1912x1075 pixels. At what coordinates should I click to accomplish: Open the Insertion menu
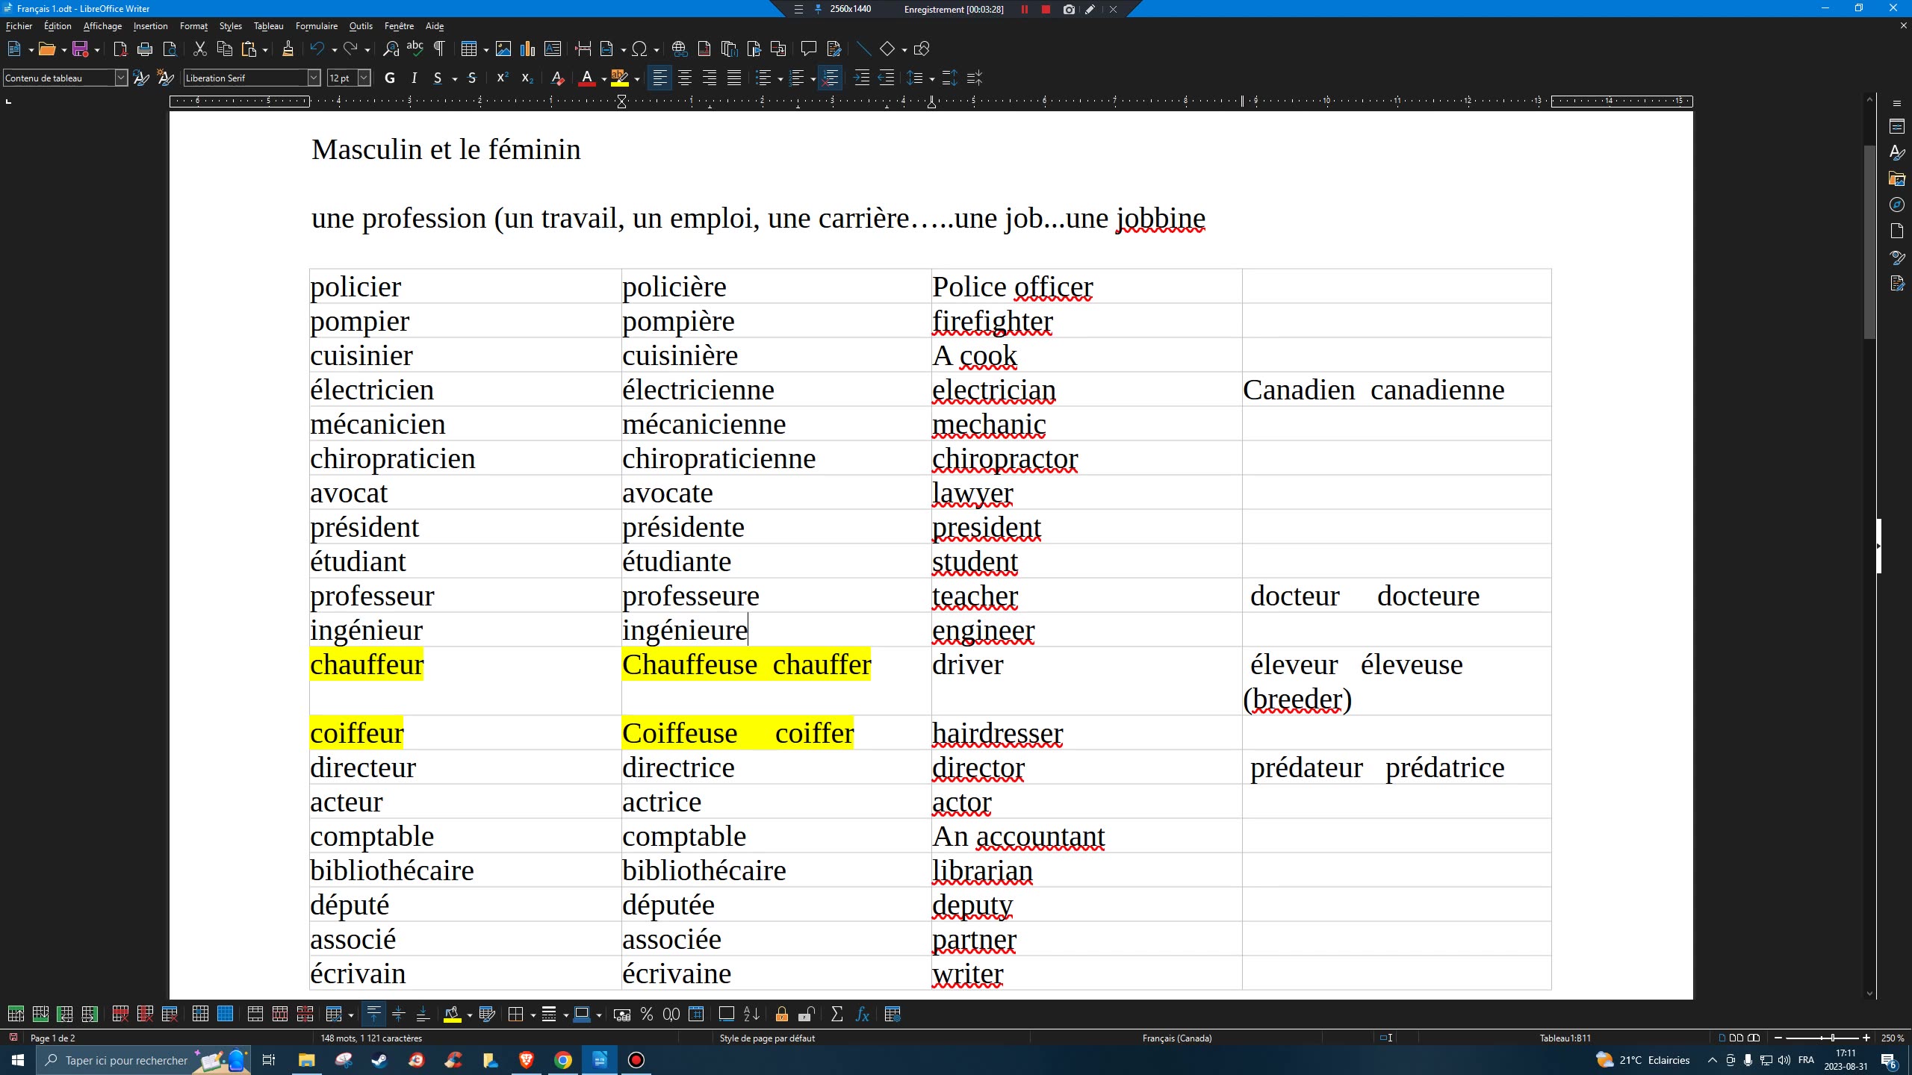(x=150, y=26)
